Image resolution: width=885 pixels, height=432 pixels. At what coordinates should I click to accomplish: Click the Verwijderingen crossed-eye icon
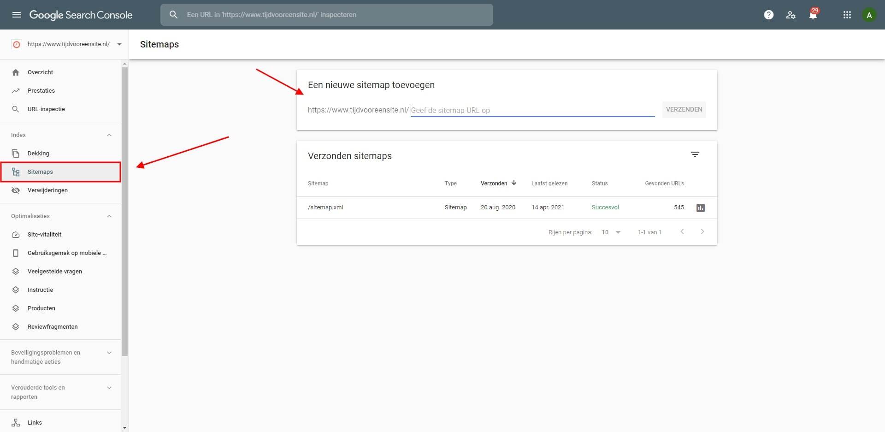click(x=16, y=190)
